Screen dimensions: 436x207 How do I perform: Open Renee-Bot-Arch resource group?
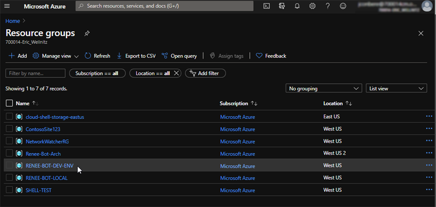pos(43,154)
